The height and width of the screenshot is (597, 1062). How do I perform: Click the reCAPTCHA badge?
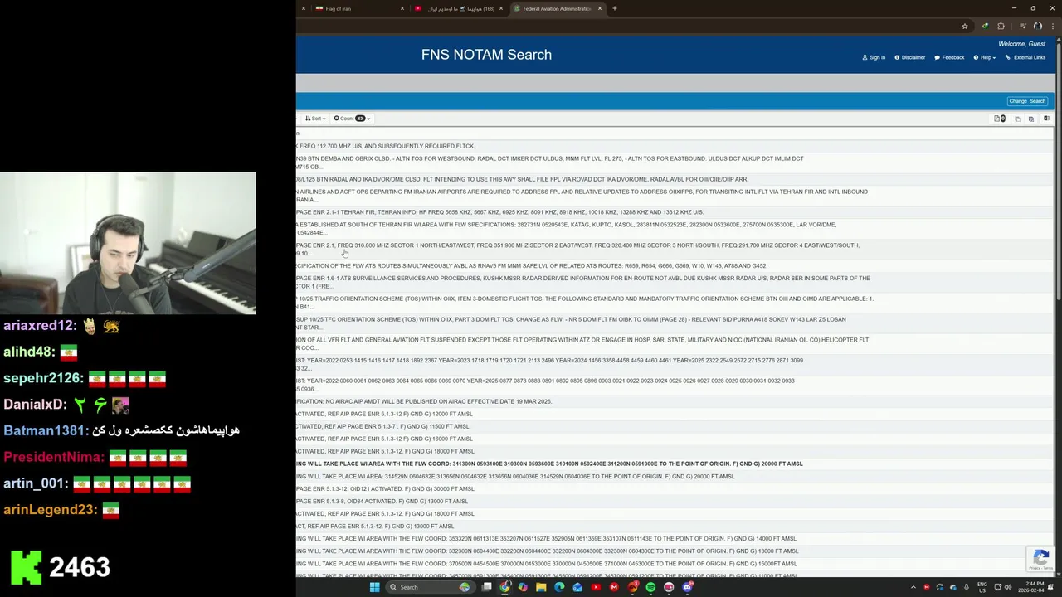pos(1041,559)
